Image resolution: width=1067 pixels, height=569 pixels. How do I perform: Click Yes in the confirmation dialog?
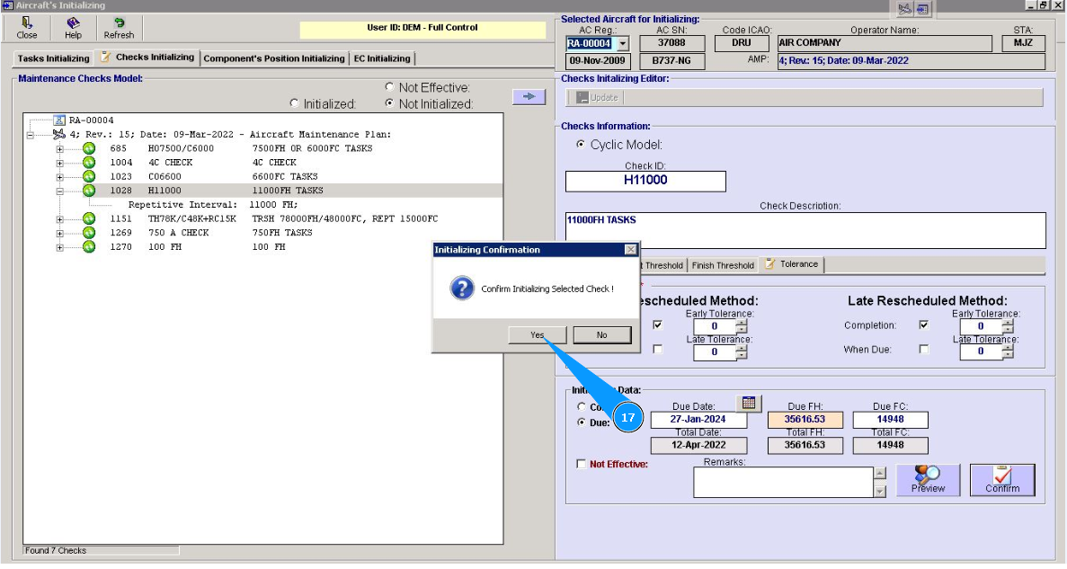coord(537,334)
